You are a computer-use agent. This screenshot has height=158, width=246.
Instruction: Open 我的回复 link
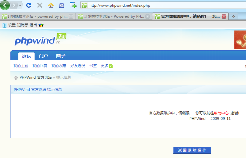(x=40, y=66)
